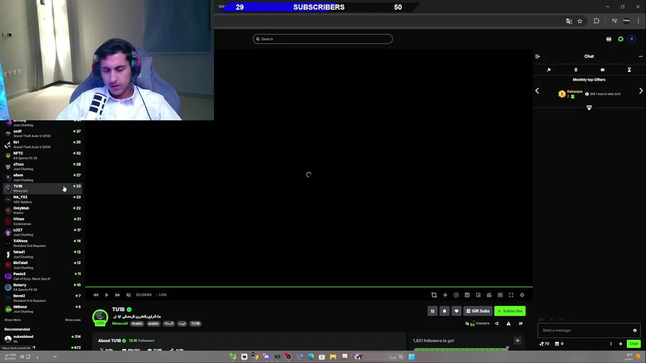Open Windows Start button in taskbar
Viewport: 646px width, 363px height.
click(x=412, y=357)
